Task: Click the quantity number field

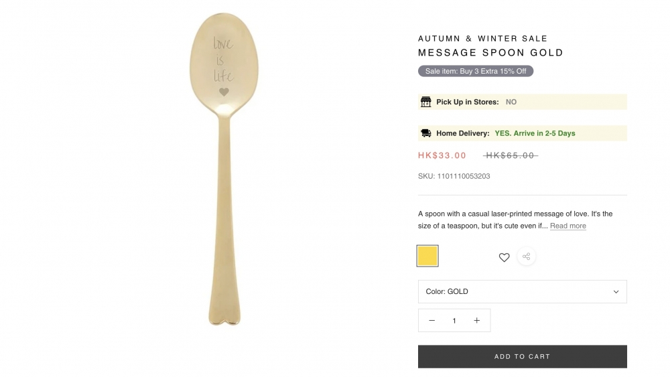Action: tap(454, 321)
